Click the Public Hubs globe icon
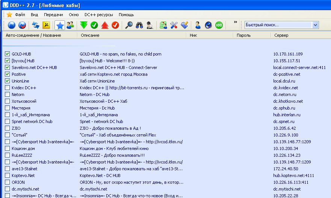The height and width of the screenshot is (198, 331). pos(12,25)
